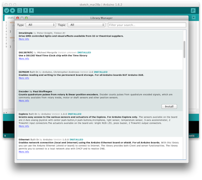The width and height of the screenshot is (202, 180).
Task: Select the Esplora library entry title
Action: (x=23, y=114)
